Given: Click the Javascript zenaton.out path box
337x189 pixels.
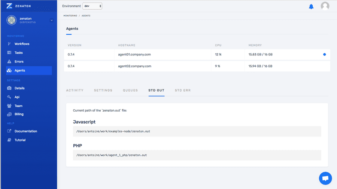Looking at the screenshot, I should tap(197, 131).
